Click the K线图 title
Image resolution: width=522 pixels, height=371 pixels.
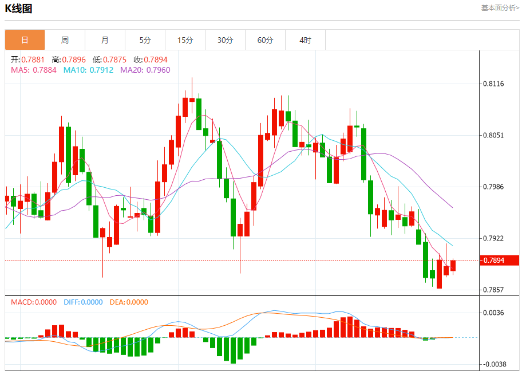(x=18, y=9)
